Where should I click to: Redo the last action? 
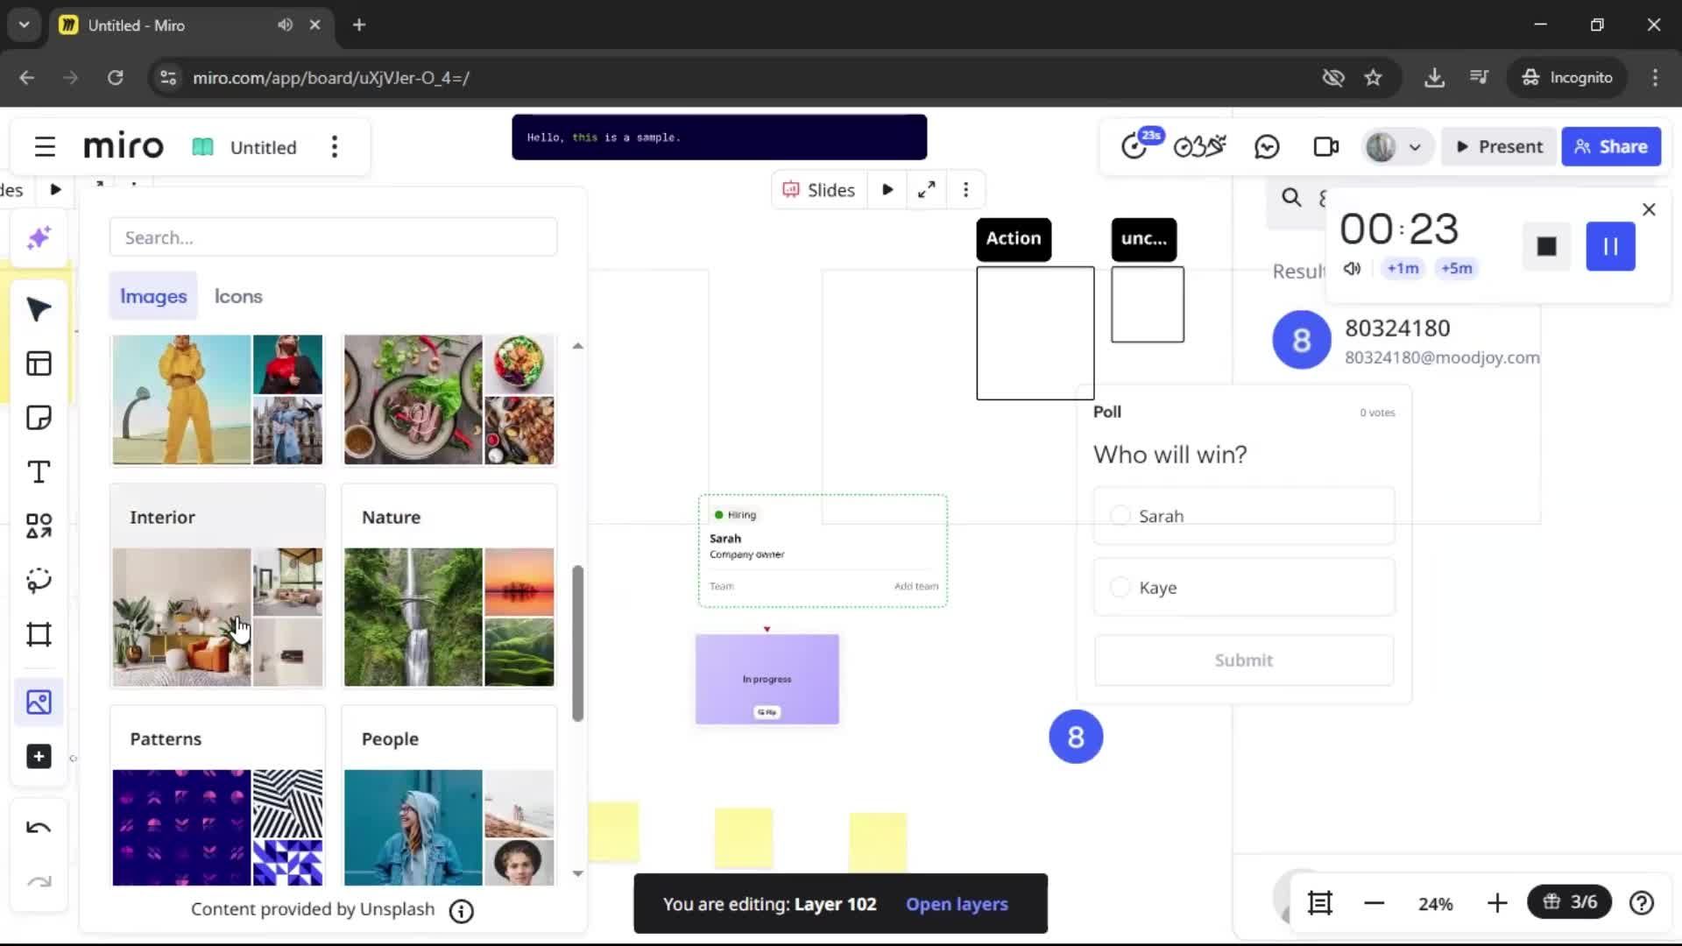(39, 882)
